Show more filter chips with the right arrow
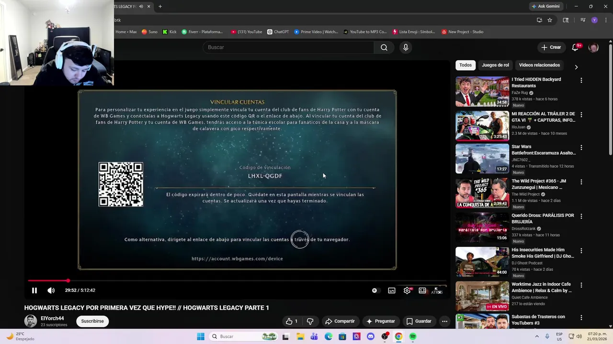 pos(576,67)
